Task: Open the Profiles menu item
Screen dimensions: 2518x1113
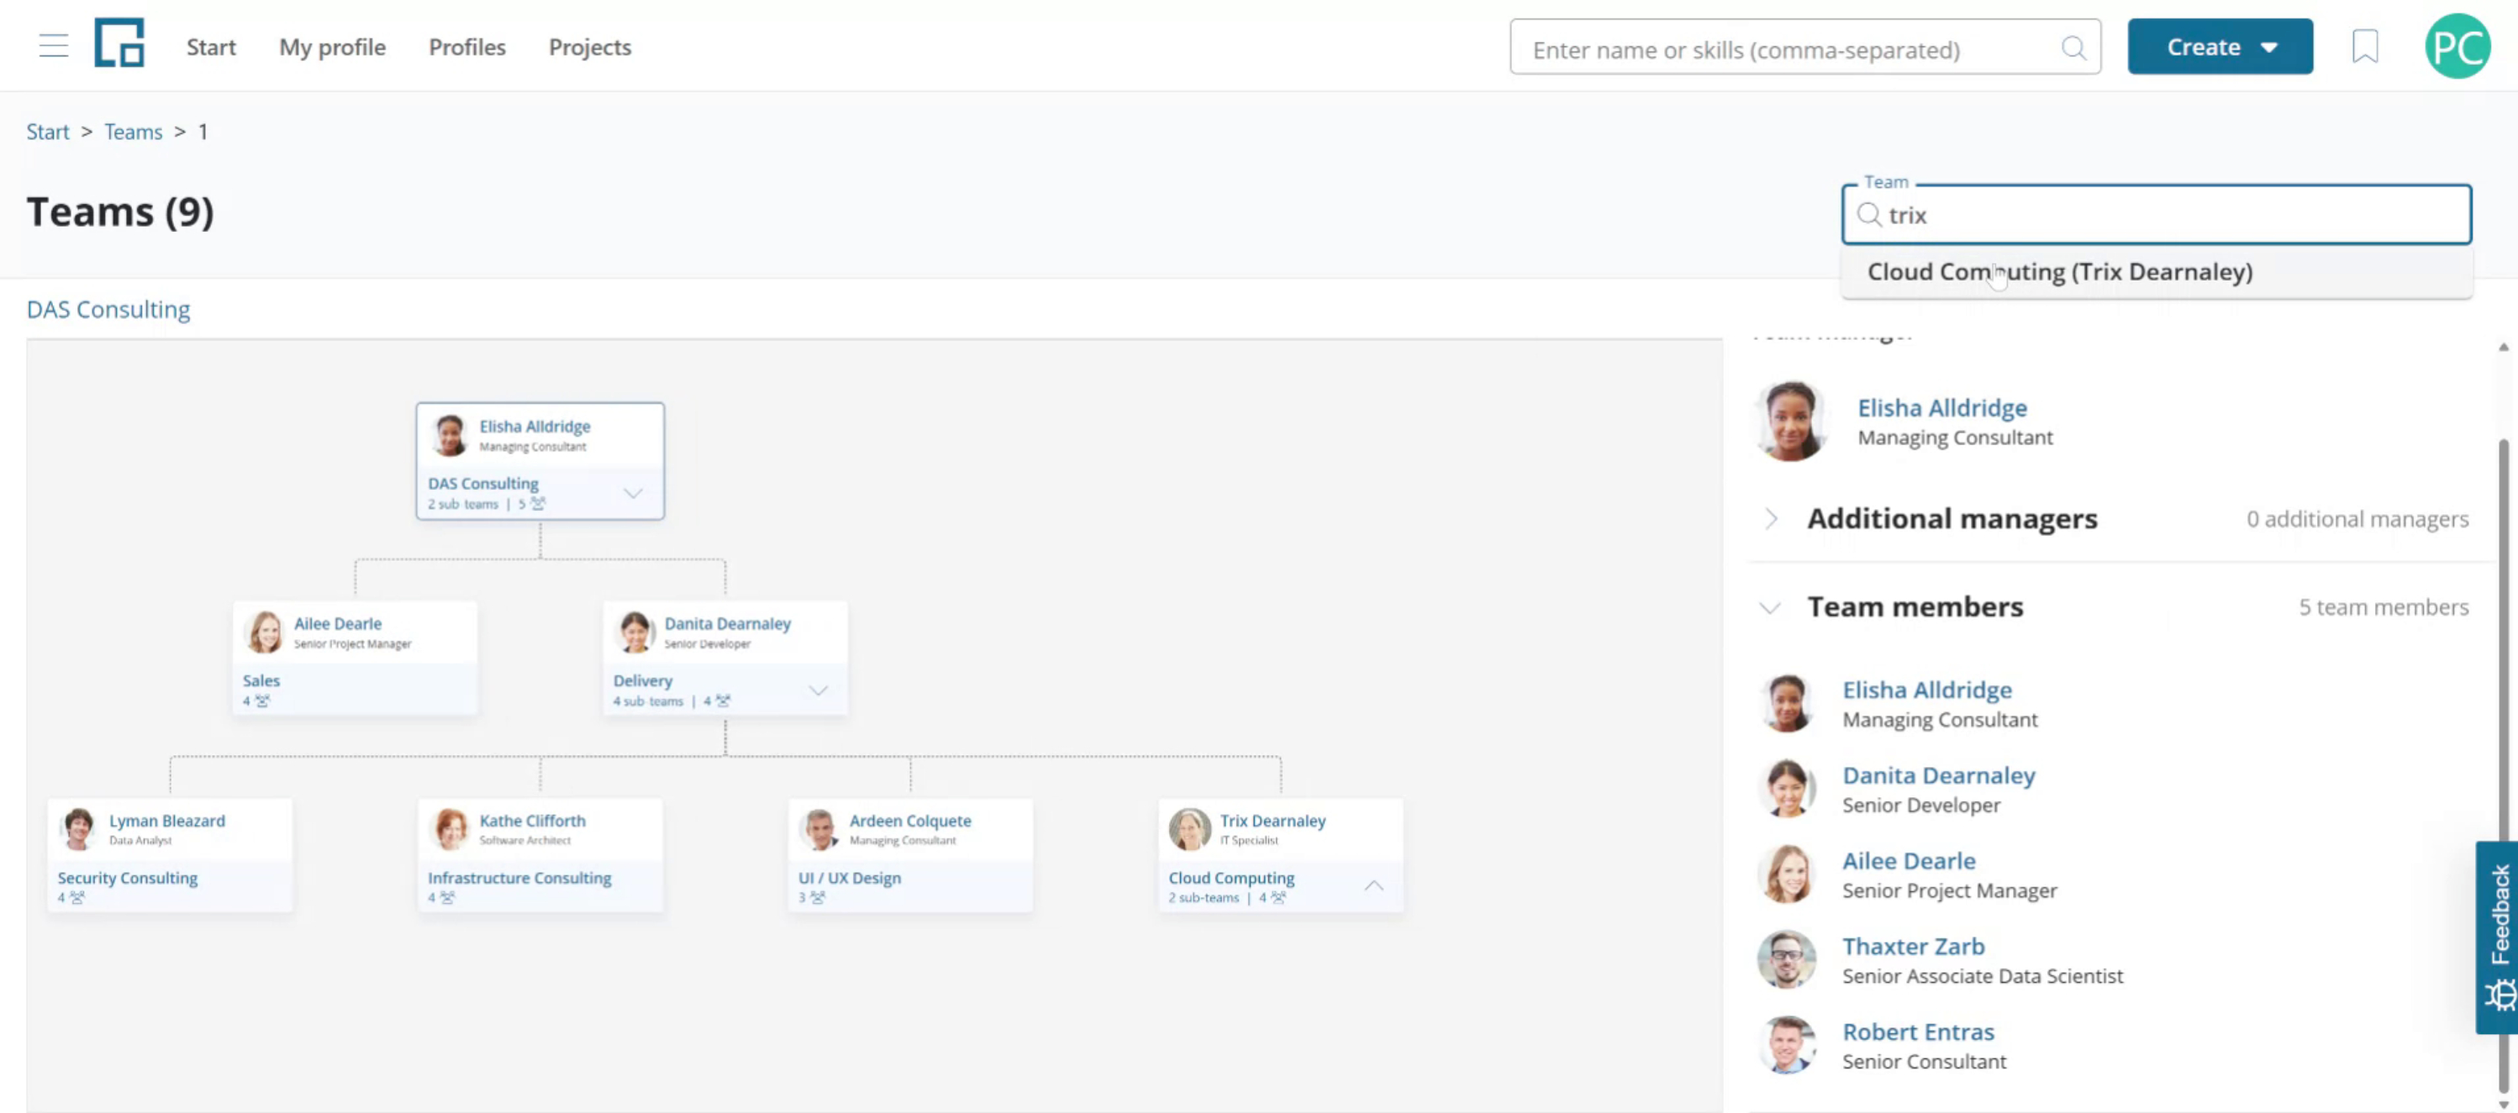Action: click(467, 47)
